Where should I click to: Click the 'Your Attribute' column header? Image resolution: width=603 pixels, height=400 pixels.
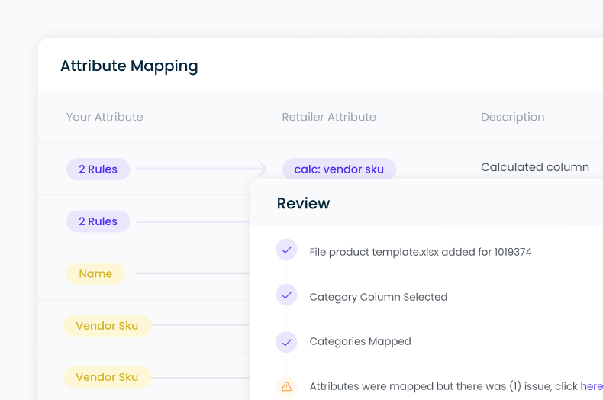(x=105, y=117)
